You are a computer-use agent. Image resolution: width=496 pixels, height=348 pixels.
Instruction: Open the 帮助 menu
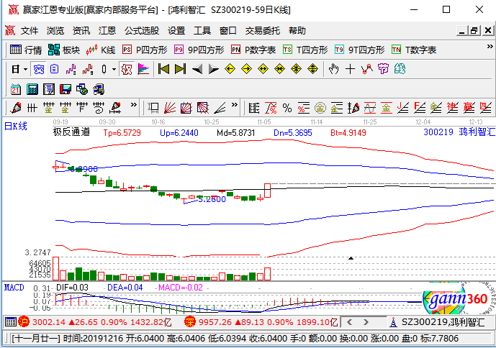(x=297, y=31)
